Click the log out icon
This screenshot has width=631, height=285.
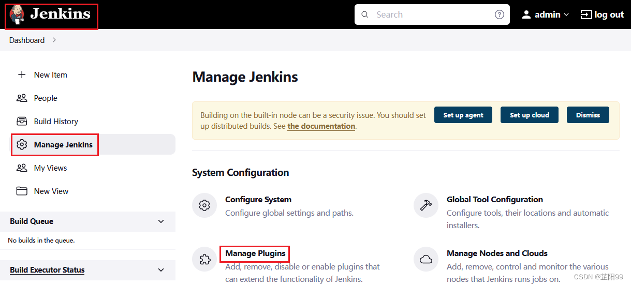(x=586, y=14)
